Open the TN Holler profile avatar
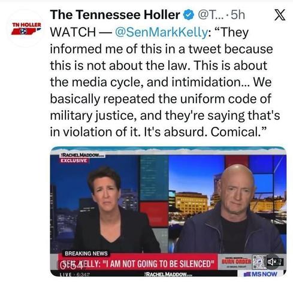The height and width of the screenshot is (282, 293). tap(26, 29)
